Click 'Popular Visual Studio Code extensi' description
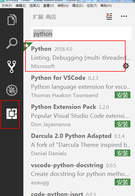Screen dimensions: 135x196 click(x=80, y=116)
